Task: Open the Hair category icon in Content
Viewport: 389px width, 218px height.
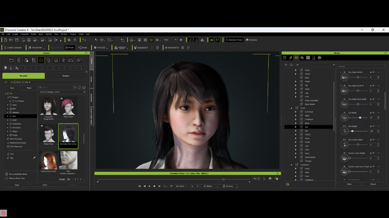Action: point(41,60)
